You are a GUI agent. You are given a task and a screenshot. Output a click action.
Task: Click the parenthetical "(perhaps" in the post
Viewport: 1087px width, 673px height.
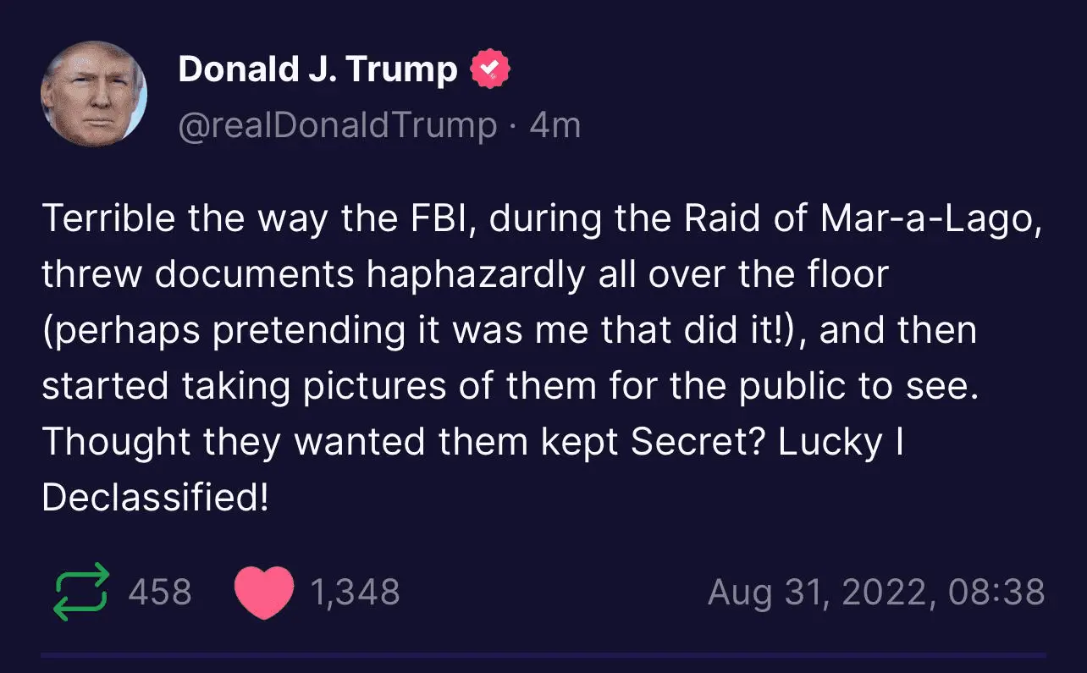pyautogui.click(x=120, y=331)
